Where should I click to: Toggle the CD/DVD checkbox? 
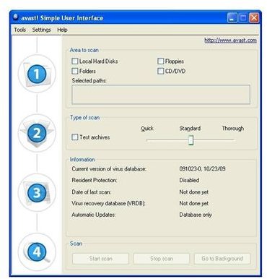pos(160,71)
